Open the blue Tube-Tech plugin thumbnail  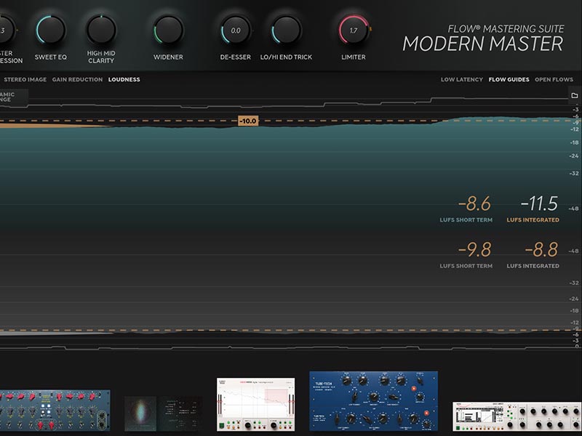pos(373,401)
